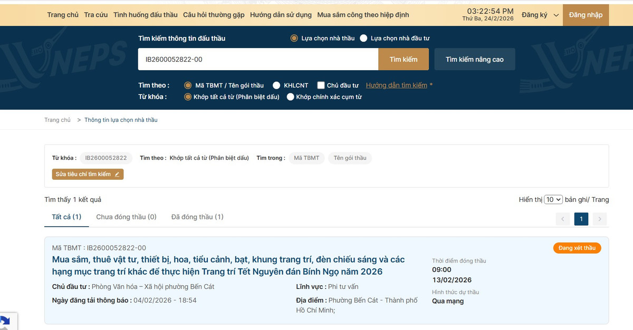
Task: Go to next page arrow
Action: [599, 219]
